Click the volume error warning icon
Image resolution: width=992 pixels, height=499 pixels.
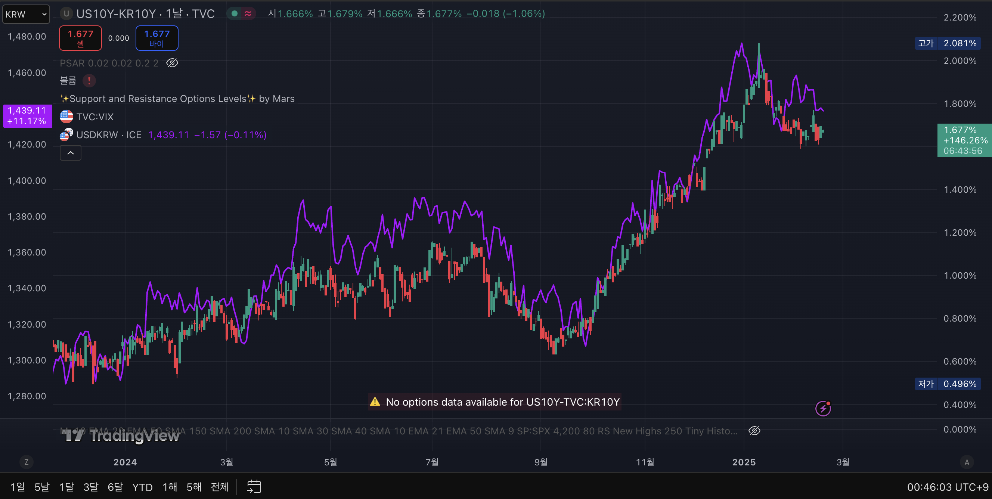[89, 80]
